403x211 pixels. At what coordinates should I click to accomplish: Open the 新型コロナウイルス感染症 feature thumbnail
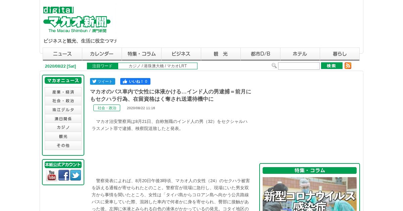point(310,194)
